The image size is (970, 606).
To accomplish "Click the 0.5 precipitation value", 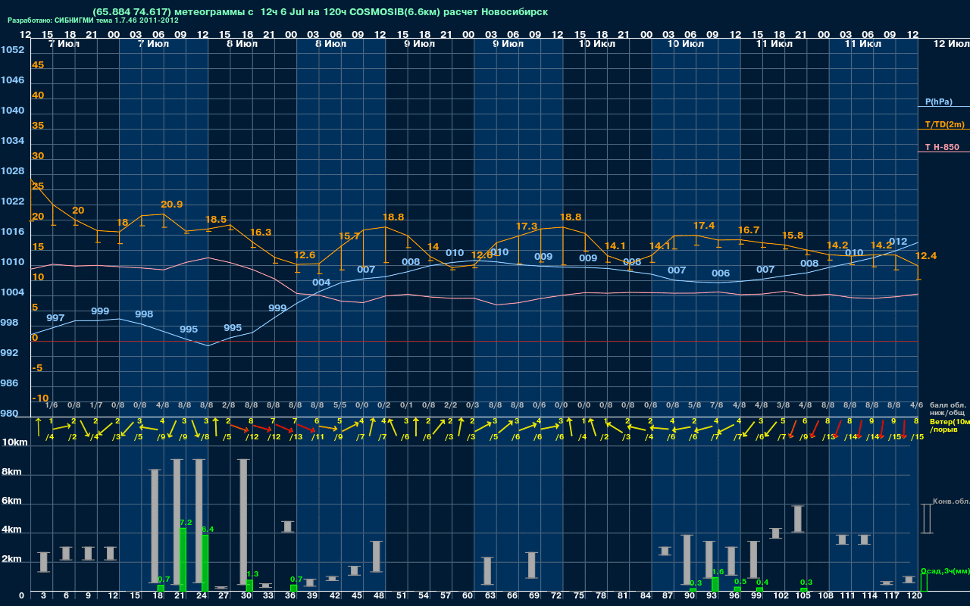I will point(741,581).
